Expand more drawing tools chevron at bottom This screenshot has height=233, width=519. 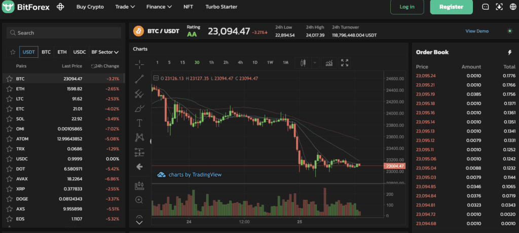[139, 223]
